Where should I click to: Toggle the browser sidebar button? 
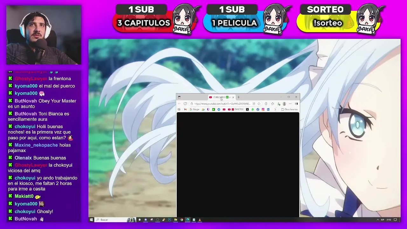click(x=296, y=104)
